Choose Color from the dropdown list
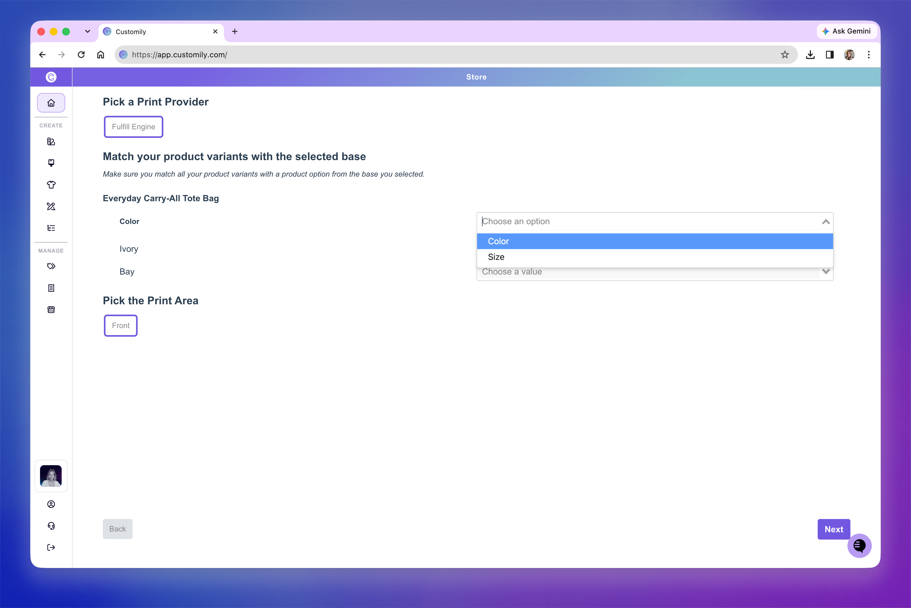This screenshot has width=911, height=608. coord(655,241)
